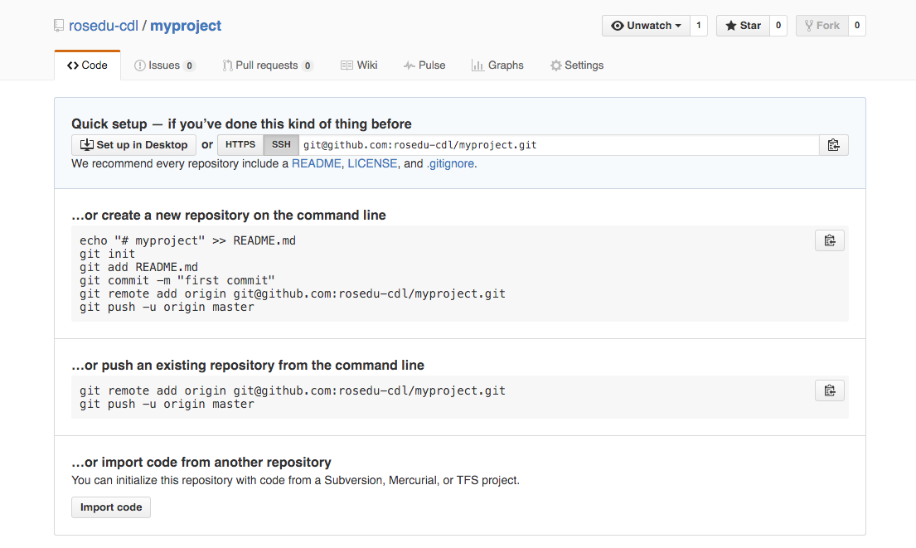
Task: Click '…or push an existing repository' heading
Action: click(x=248, y=365)
